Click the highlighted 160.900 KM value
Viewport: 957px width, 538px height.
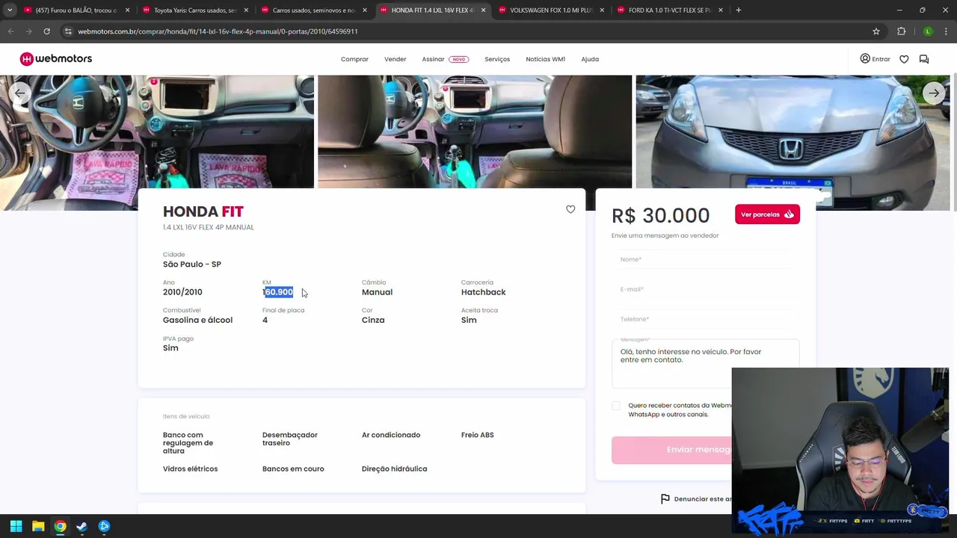click(x=277, y=292)
